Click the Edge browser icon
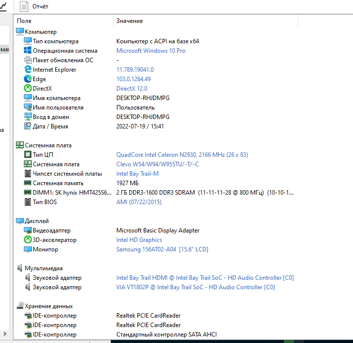 click(x=28, y=79)
